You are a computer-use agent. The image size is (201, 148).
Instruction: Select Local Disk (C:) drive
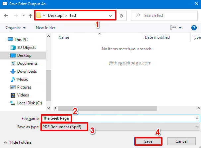pos(29,103)
